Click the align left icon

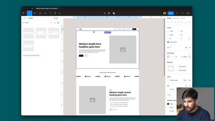[x=168, y=22]
